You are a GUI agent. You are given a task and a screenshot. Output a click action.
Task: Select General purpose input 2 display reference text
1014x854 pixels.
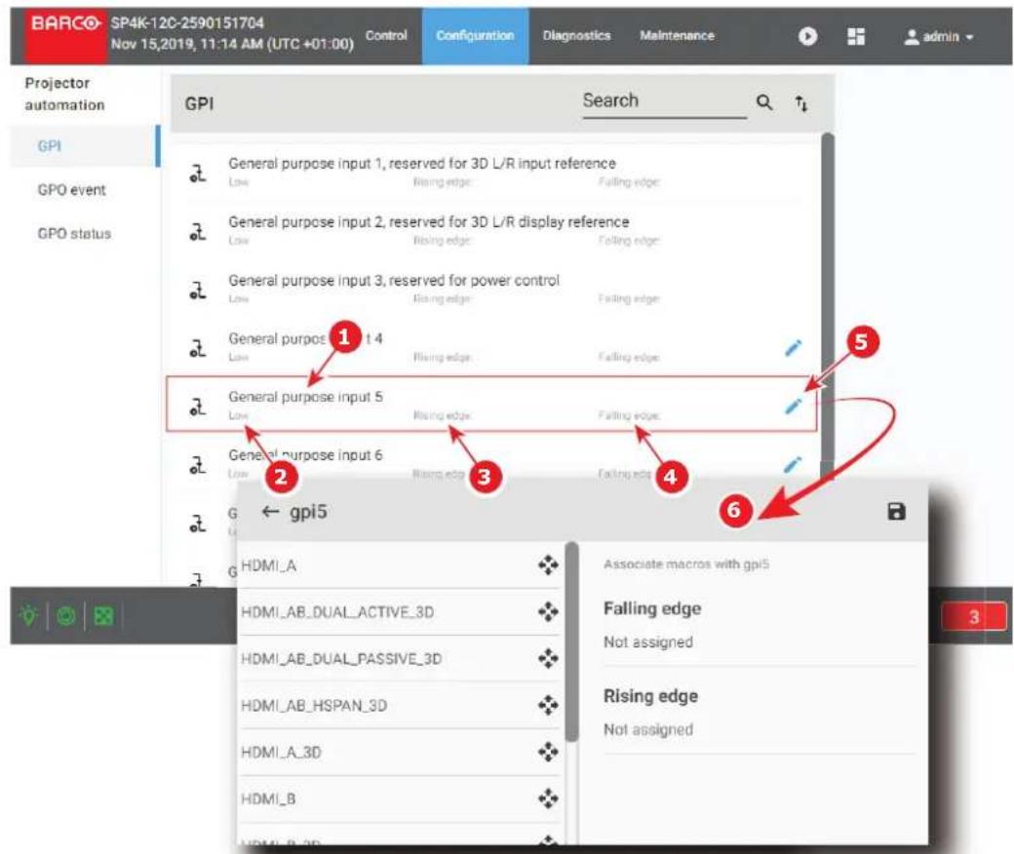click(428, 221)
